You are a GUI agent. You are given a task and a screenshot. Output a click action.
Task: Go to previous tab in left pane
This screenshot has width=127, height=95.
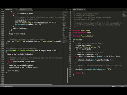[x=1, y=9]
